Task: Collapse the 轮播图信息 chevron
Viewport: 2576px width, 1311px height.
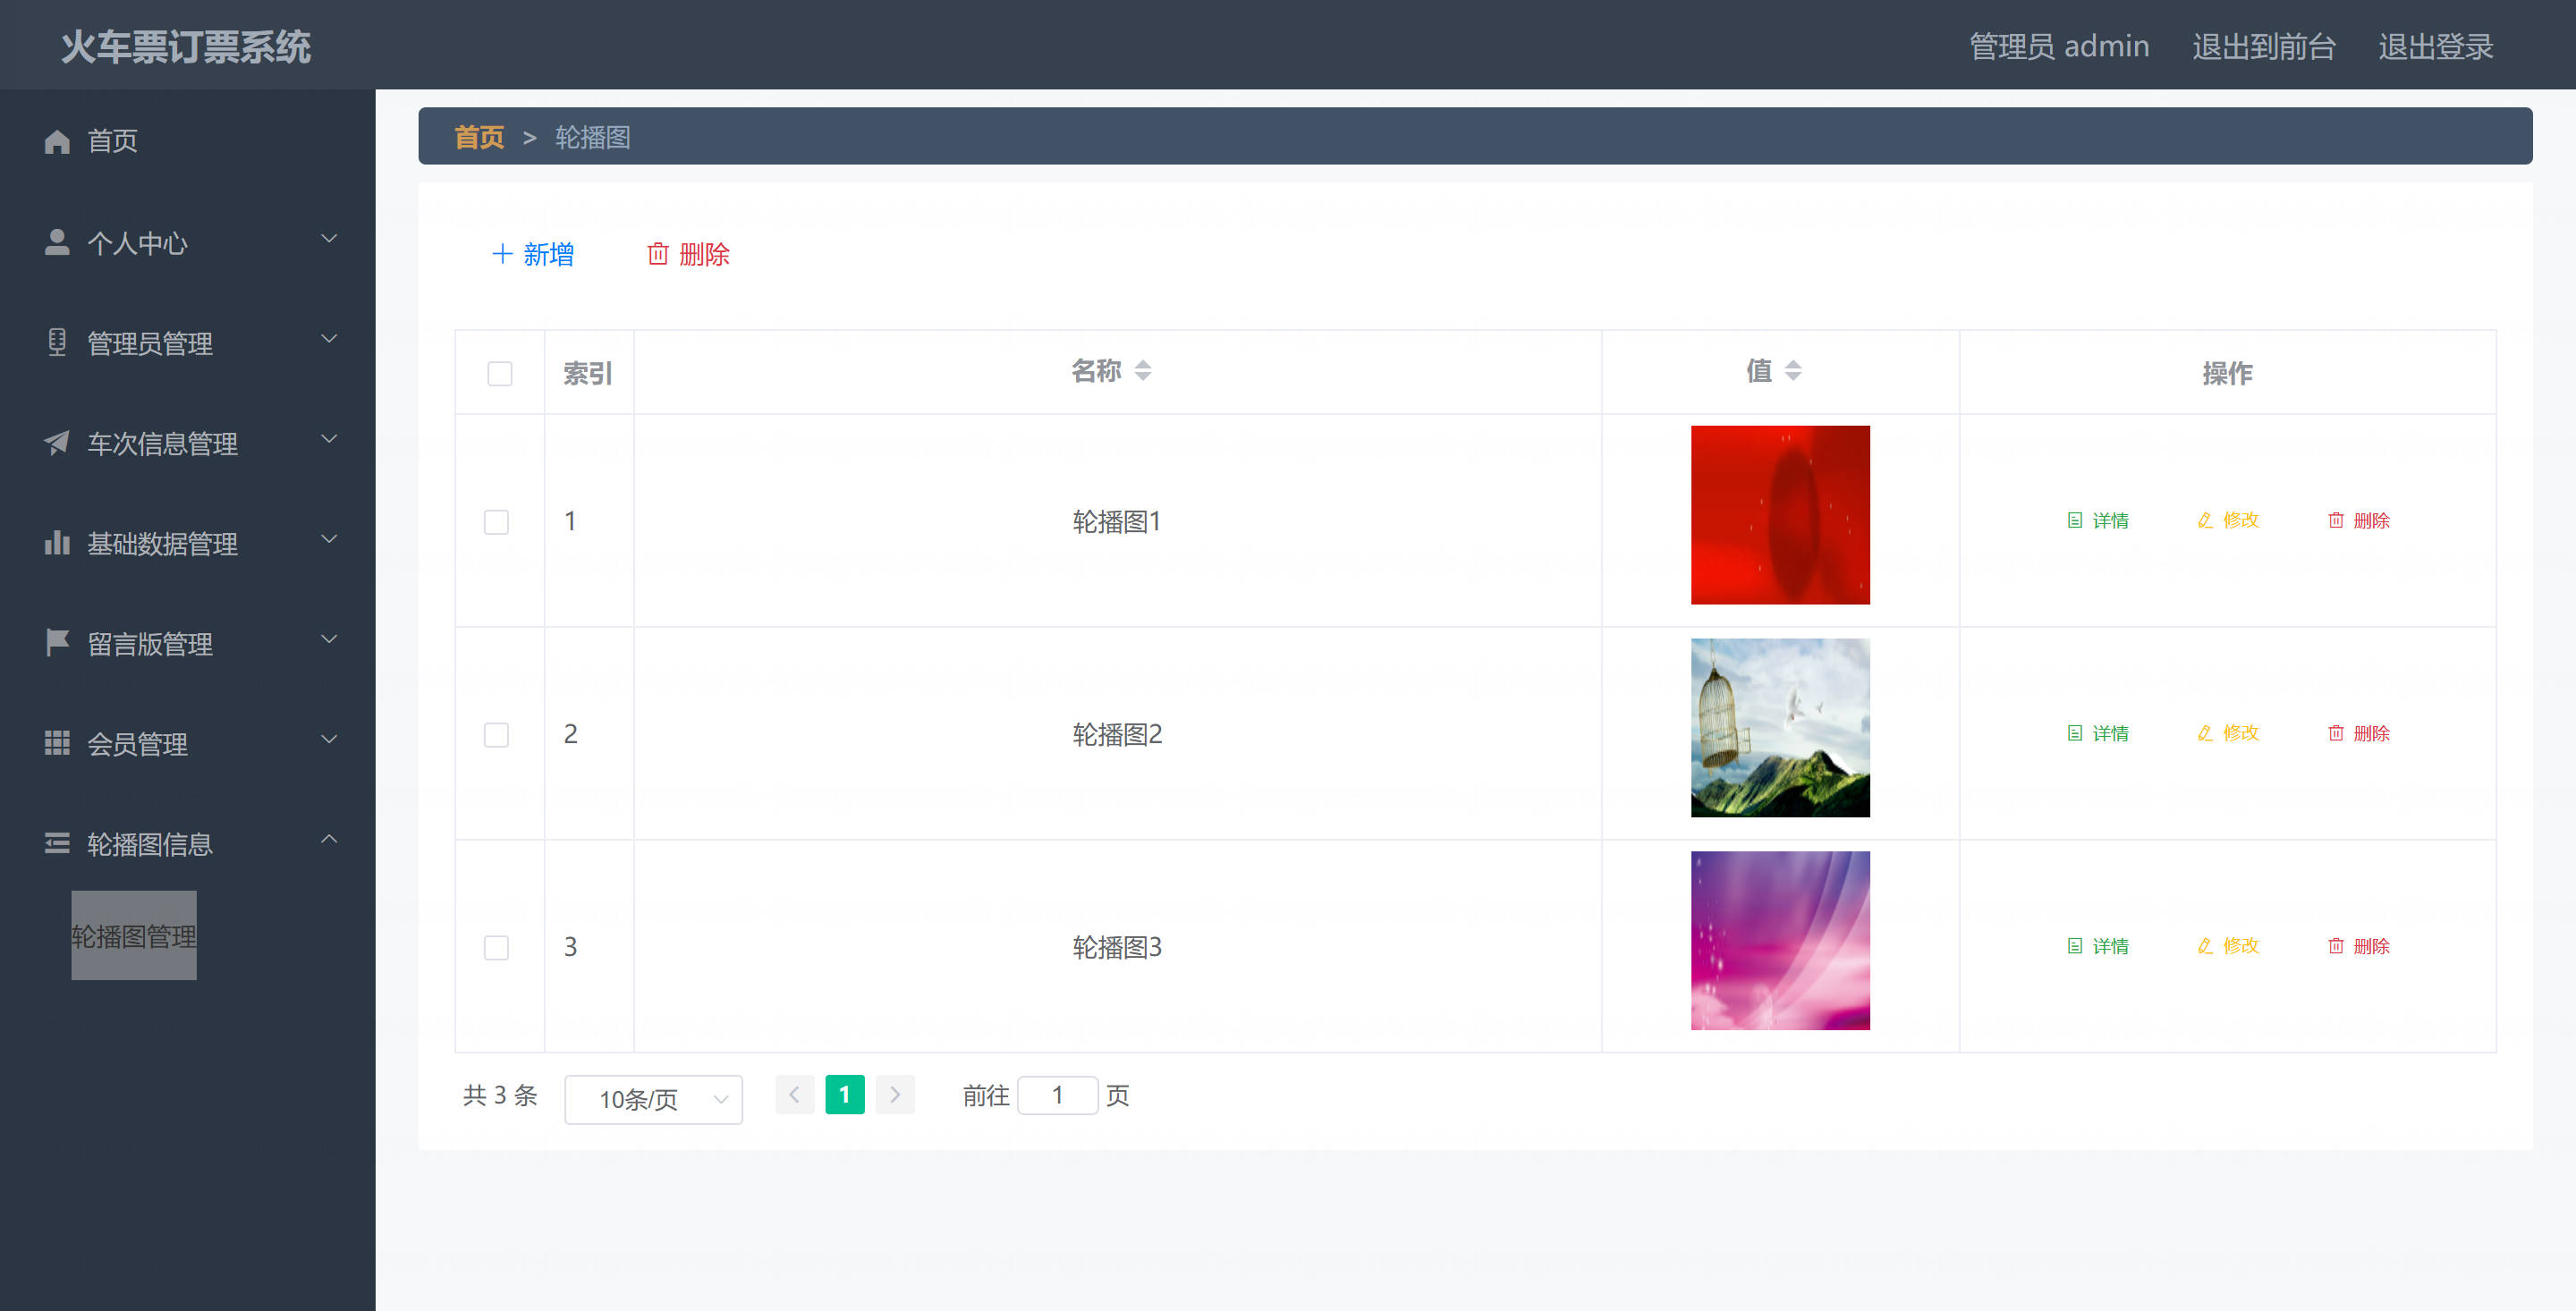Action: click(x=329, y=839)
